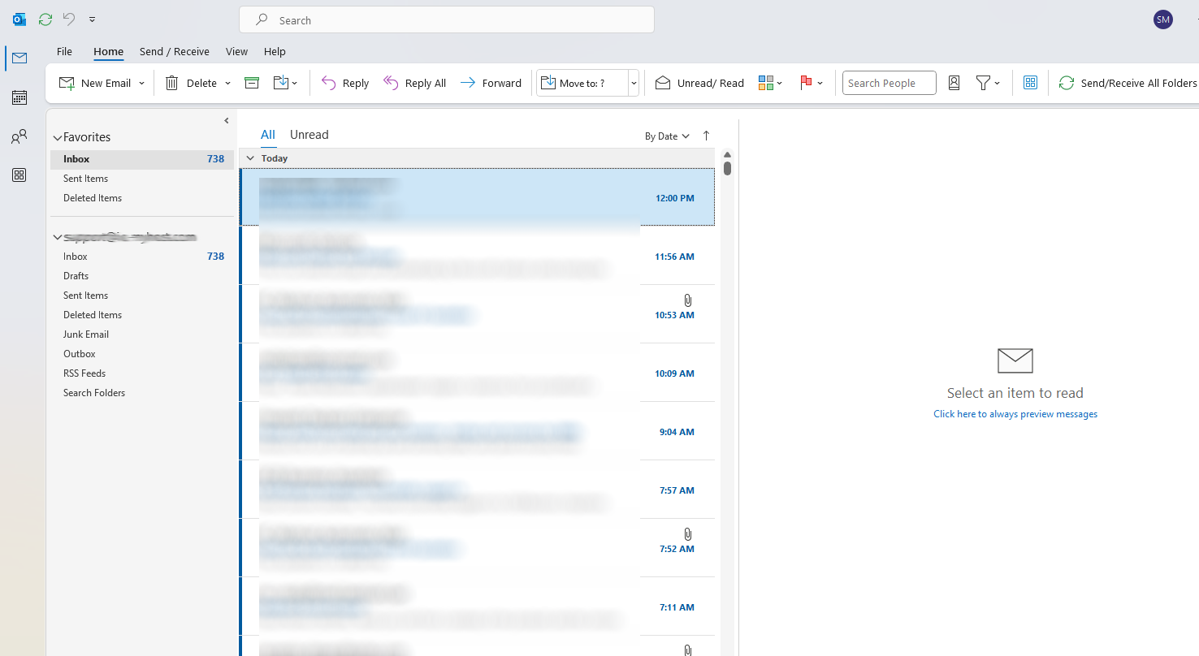Screen dimensions: 1199x656
Task: Click the Undo arrow in title bar
Action: tap(69, 19)
